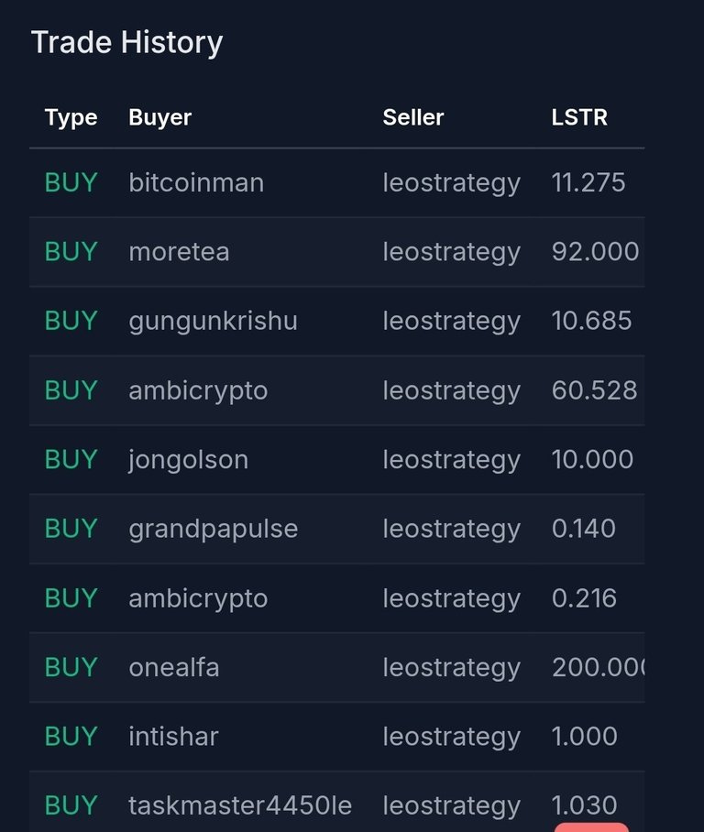
Task: Click the Trade History heading
Action: coord(126,42)
